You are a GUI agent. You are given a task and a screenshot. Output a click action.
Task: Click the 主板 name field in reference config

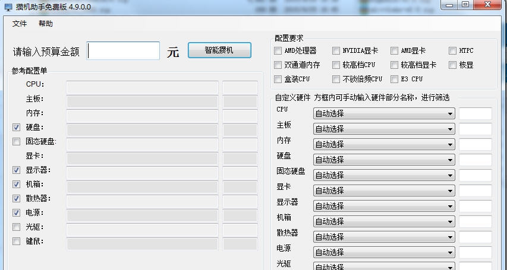tap(142, 101)
